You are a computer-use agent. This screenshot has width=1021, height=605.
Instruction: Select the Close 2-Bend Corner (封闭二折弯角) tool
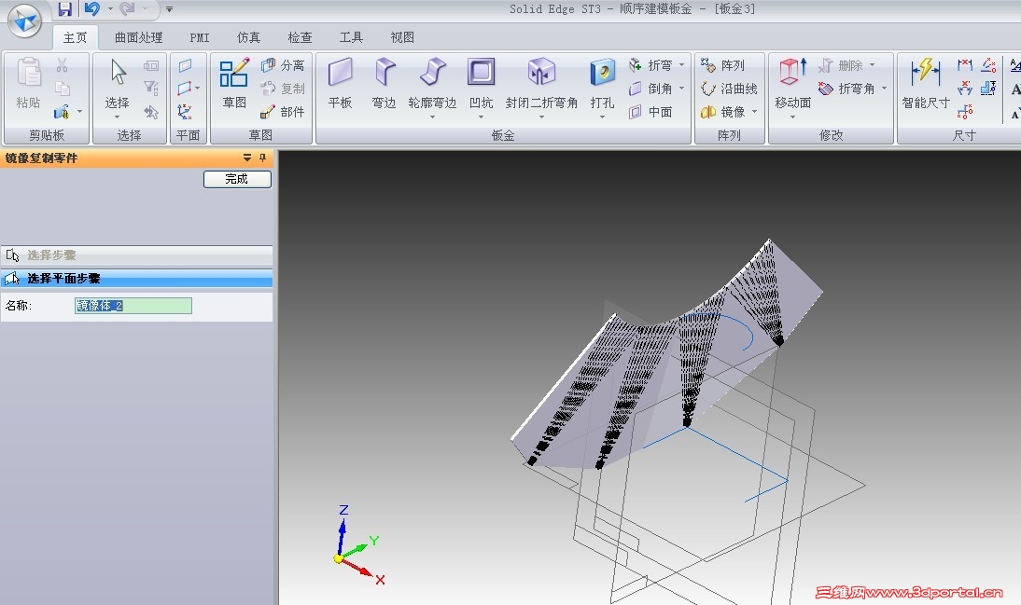pyautogui.click(x=541, y=88)
